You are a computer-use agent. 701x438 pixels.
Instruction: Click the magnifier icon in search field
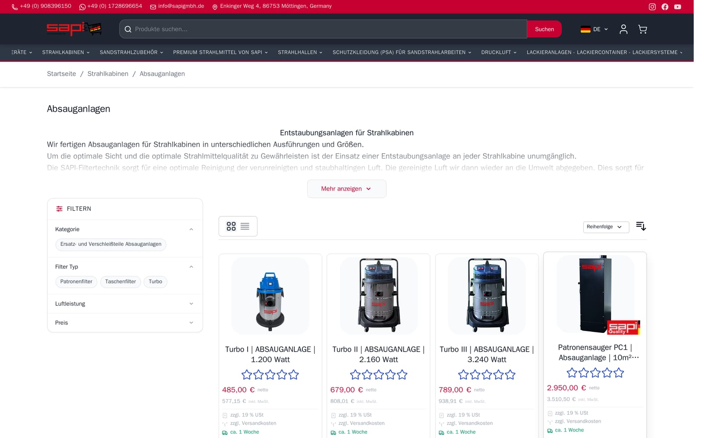tap(128, 29)
